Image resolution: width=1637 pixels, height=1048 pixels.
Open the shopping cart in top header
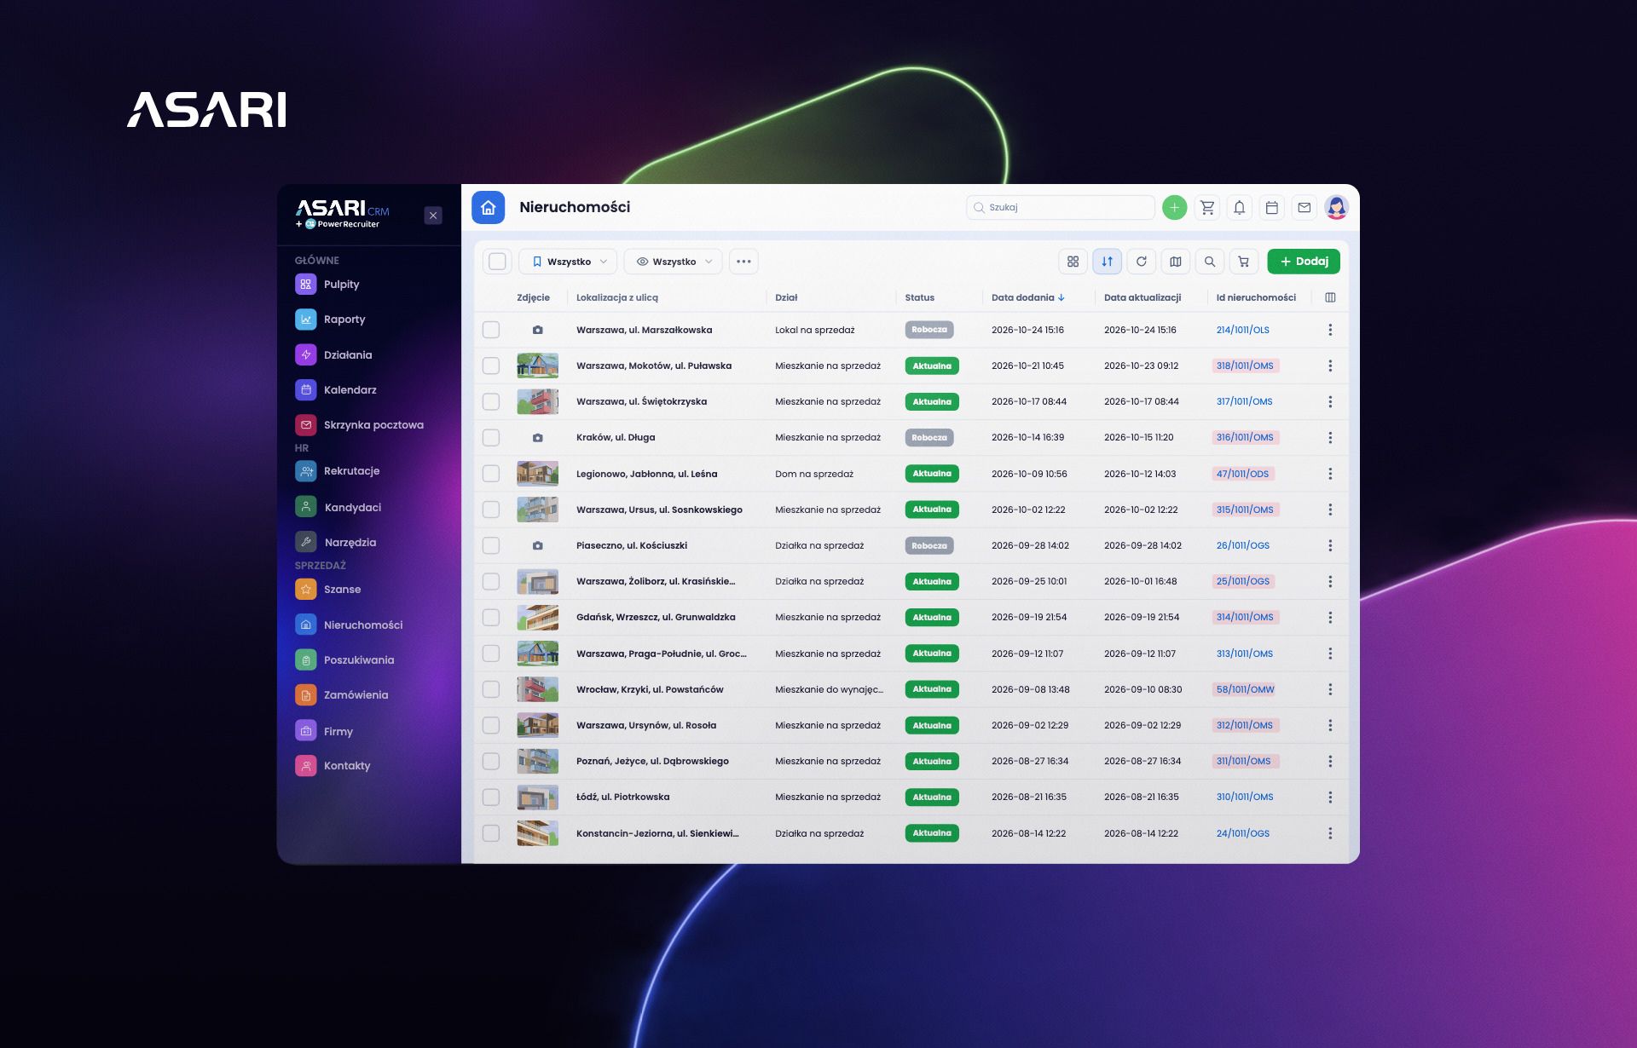tap(1207, 207)
